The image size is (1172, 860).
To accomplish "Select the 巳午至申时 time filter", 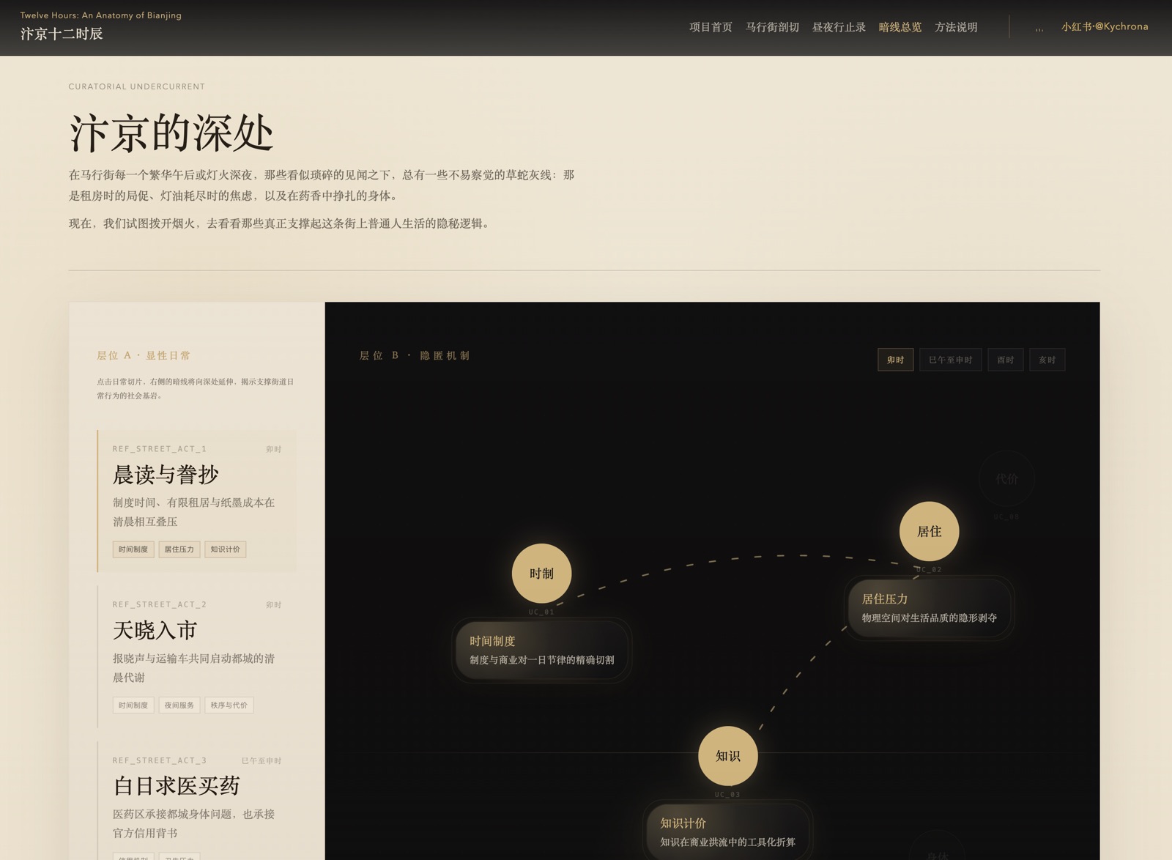I will (x=950, y=360).
